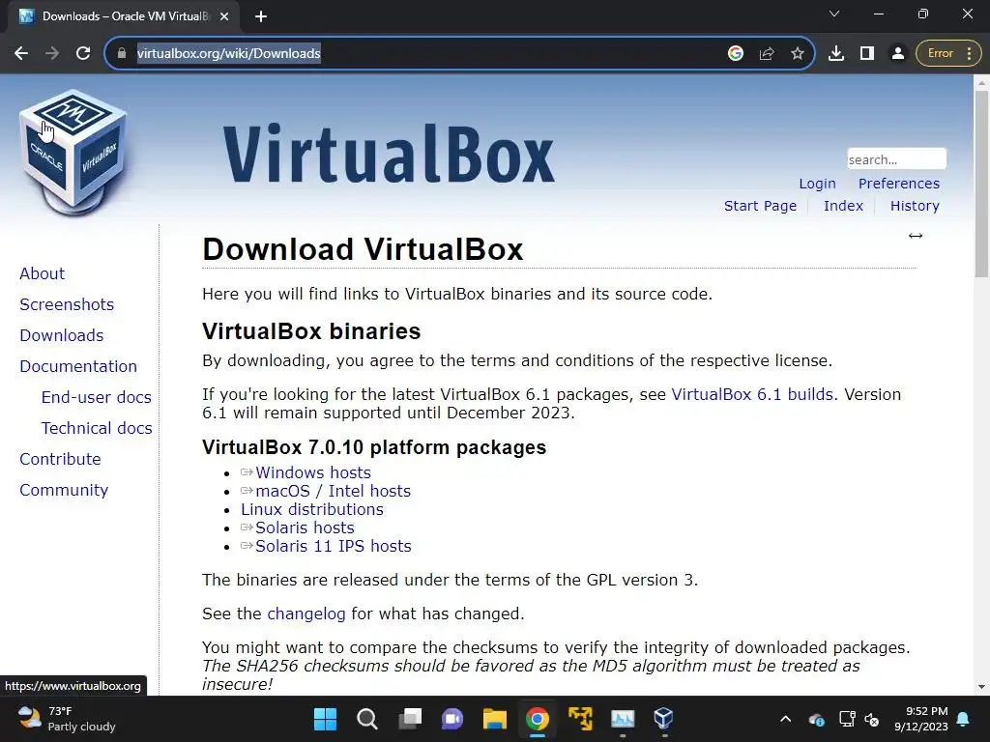The image size is (990, 742).
Task: Click the lock icon in address bar
Action: 122,54
